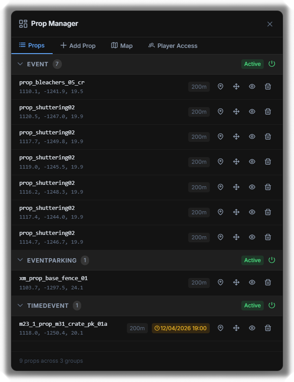
Task: Collapse the EVENT group chevron
Action: pos(20,64)
